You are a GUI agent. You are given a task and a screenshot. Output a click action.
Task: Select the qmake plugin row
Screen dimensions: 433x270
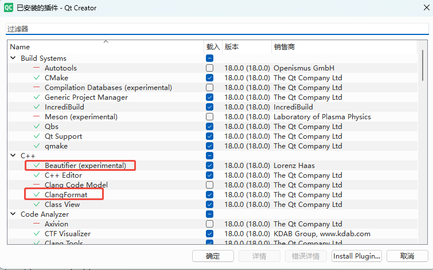(x=213, y=146)
